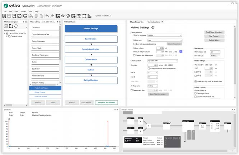The width and height of the screenshot is (239, 155).
Task: Click the Open folder toolbar icon
Action: pos(9,16)
